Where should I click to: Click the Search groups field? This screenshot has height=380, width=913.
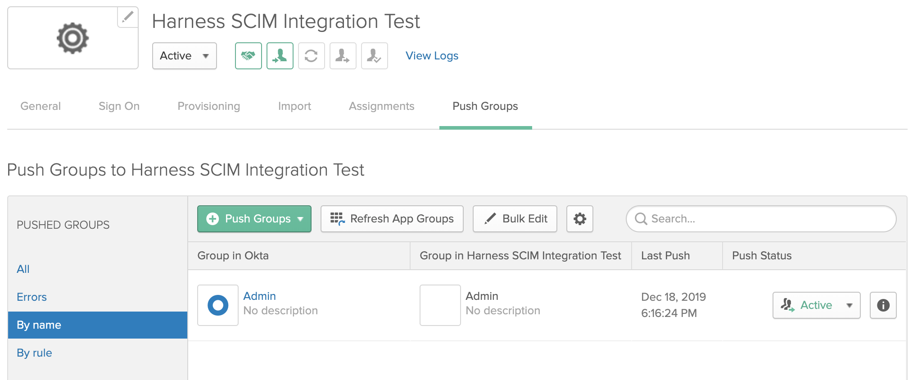point(761,219)
